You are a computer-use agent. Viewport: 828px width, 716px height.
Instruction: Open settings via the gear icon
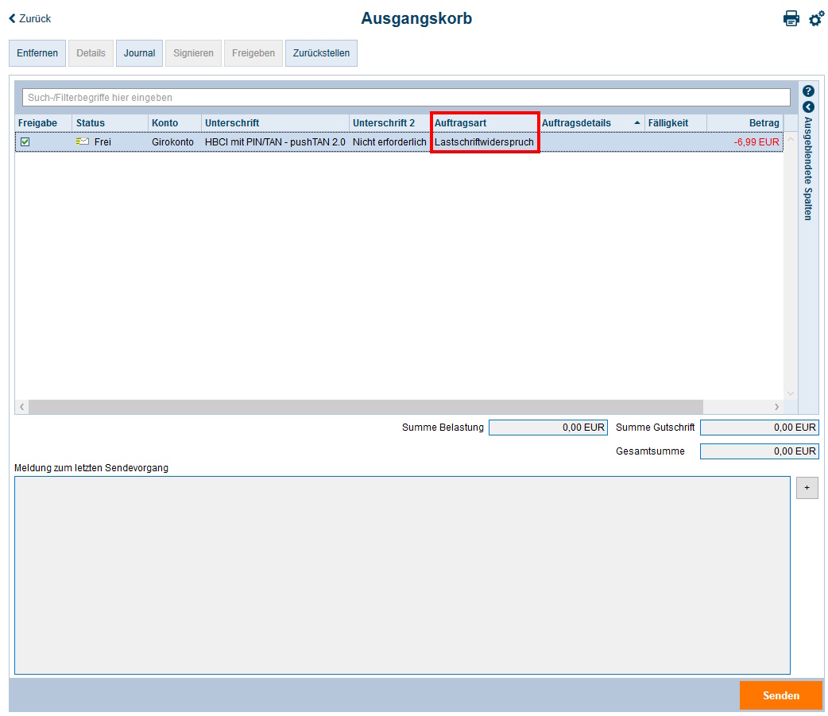coord(816,18)
